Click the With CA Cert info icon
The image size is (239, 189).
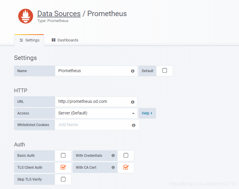113,168
